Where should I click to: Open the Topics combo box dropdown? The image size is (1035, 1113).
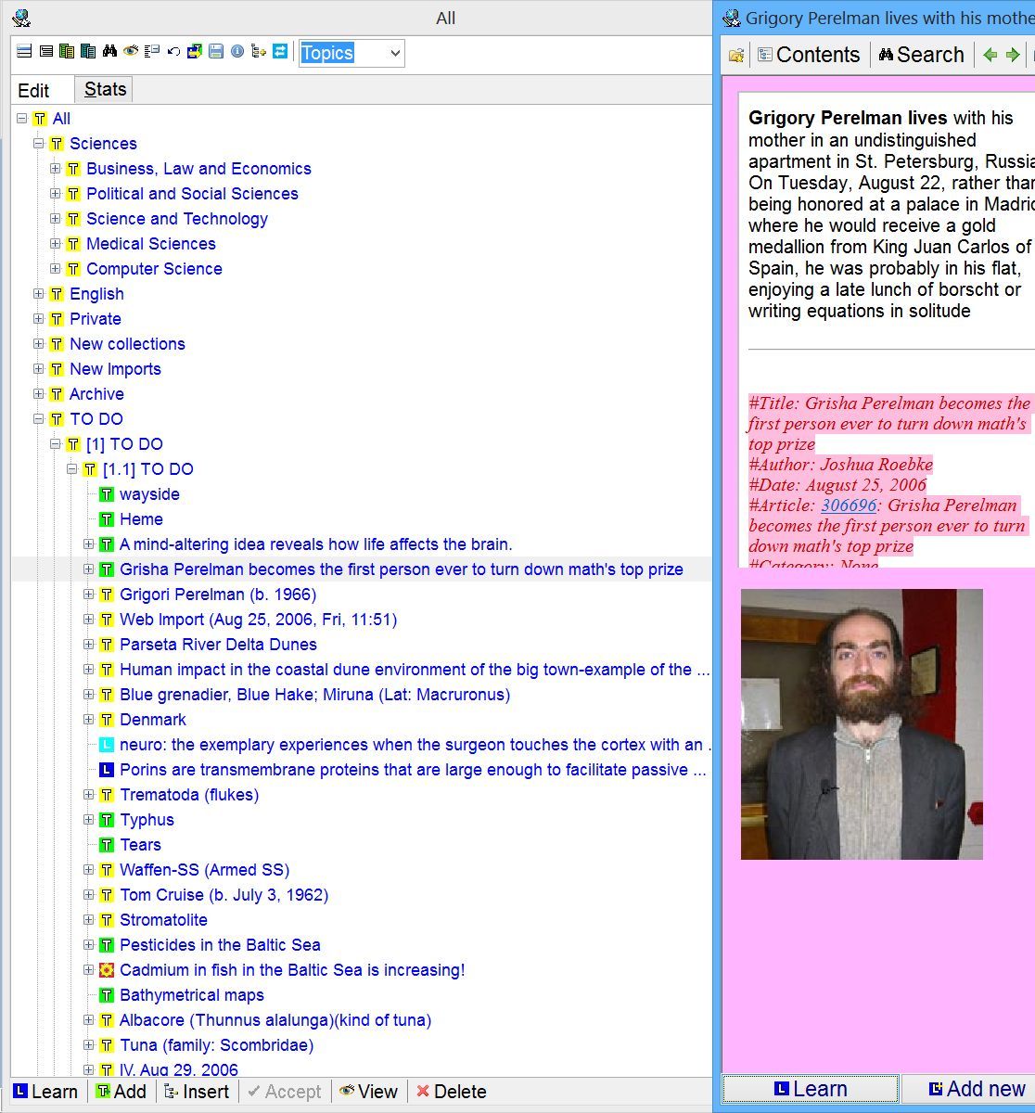[x=395, y=54]
